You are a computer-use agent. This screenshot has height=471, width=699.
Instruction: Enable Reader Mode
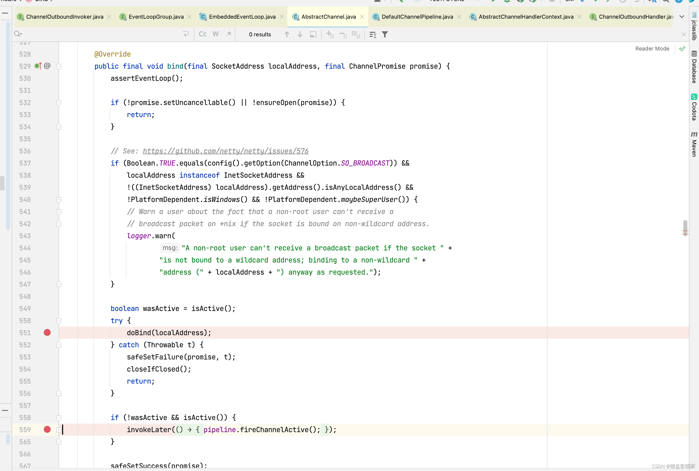coord(652,49)
